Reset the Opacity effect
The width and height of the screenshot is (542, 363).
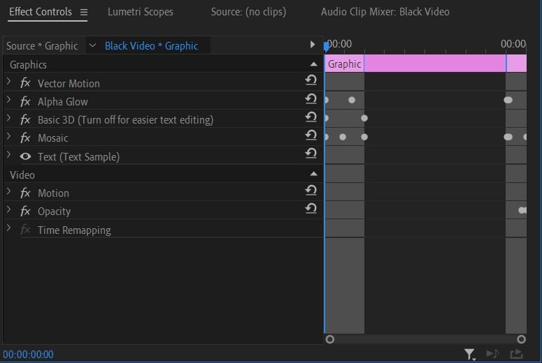[311, 209]
